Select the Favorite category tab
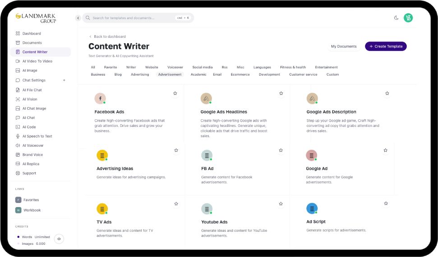The width and height of the screenshot is (438, 257). 111,67
